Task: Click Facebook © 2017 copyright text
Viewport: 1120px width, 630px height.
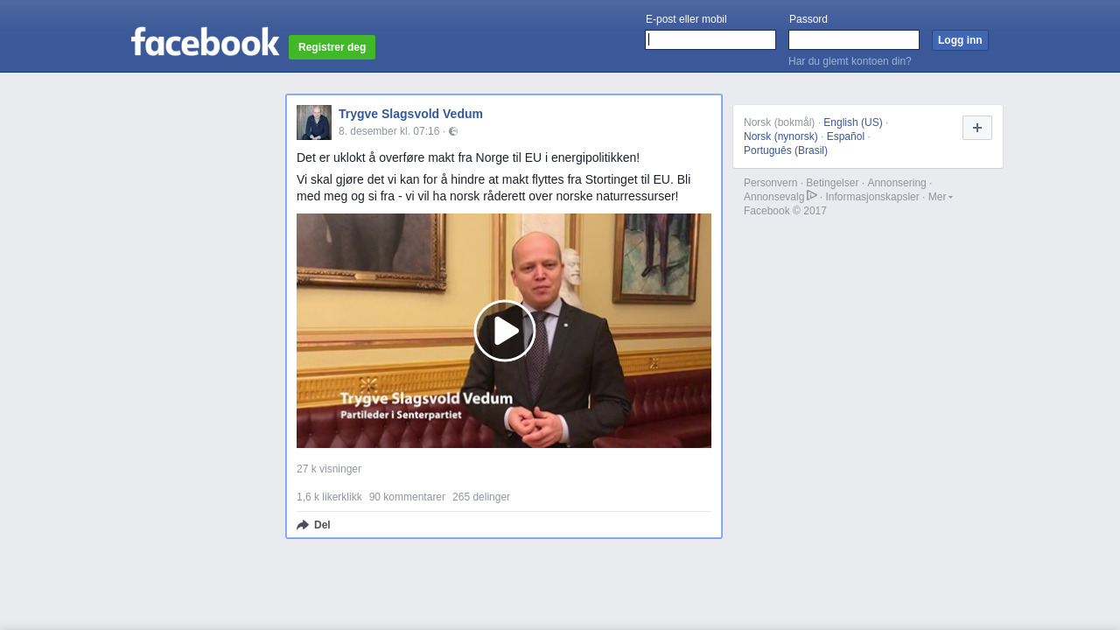Action: (785, 211)
